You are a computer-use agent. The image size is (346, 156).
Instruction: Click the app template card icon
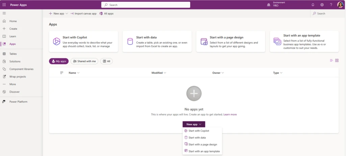click(x=277, y=41)
